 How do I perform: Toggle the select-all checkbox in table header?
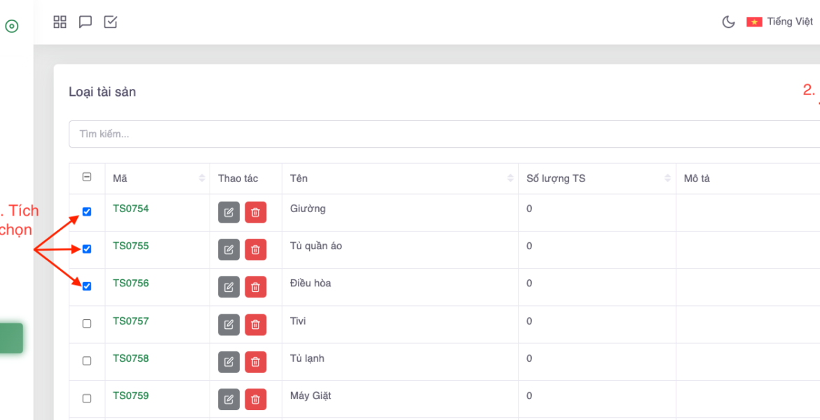point(87,178)
